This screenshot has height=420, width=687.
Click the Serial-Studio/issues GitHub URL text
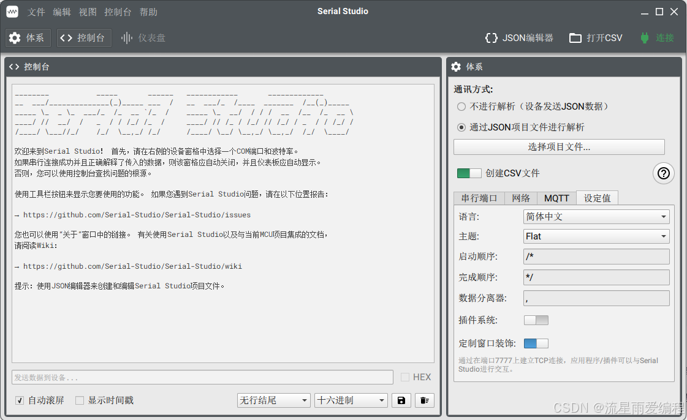click(x=137, y=215)
